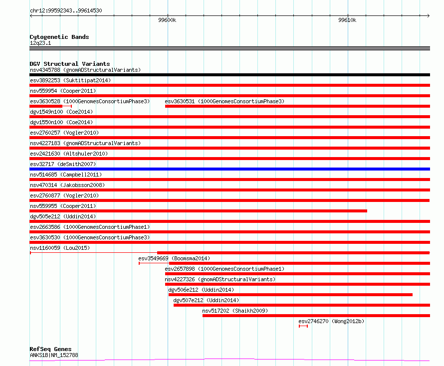
Task: Open the DGV Structural Variants track title
Action: (70, 64)
